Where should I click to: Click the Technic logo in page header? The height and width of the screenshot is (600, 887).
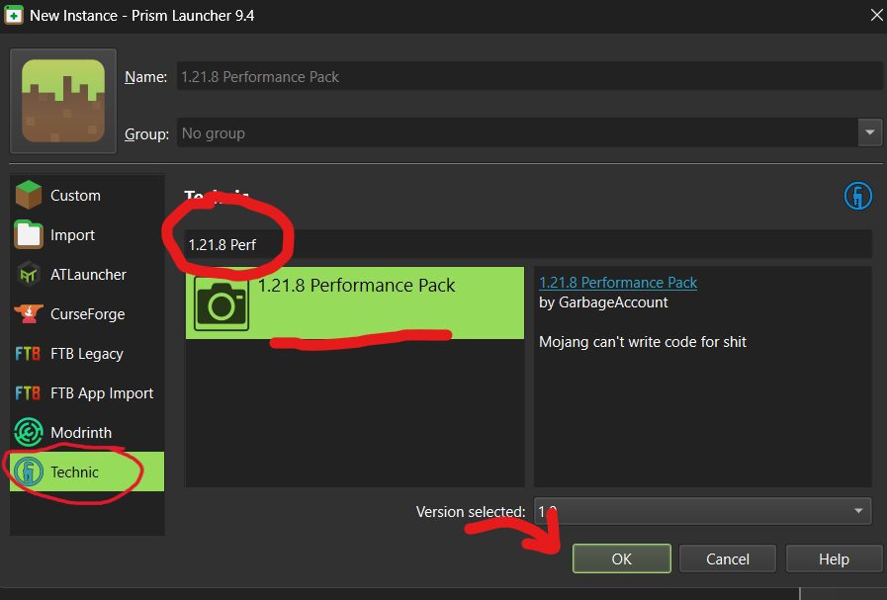pyautogui.click(x=857, y=196)
